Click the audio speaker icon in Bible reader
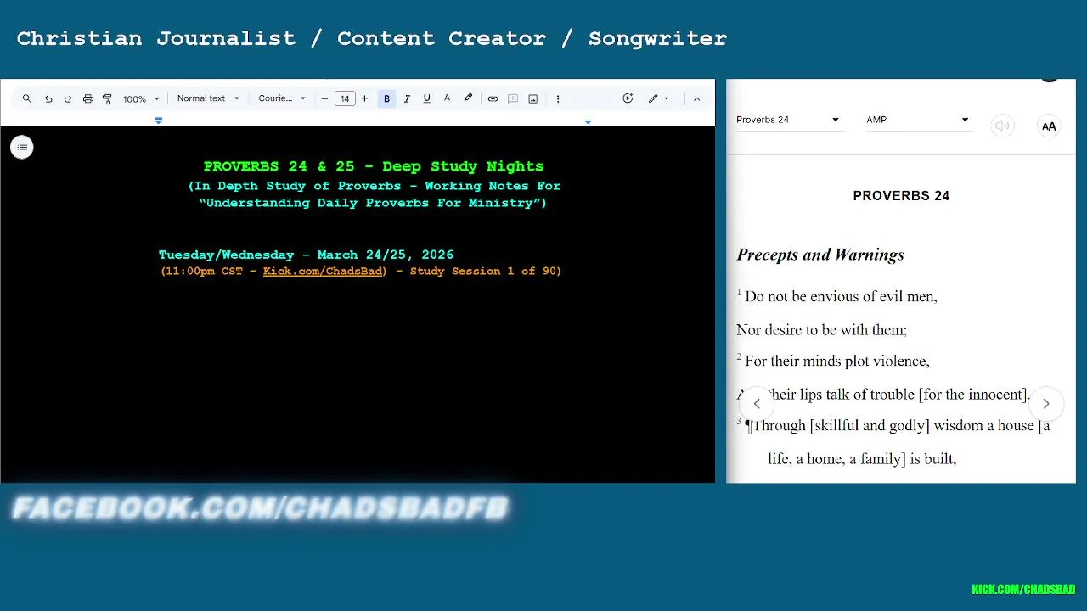 (1003, 126)
